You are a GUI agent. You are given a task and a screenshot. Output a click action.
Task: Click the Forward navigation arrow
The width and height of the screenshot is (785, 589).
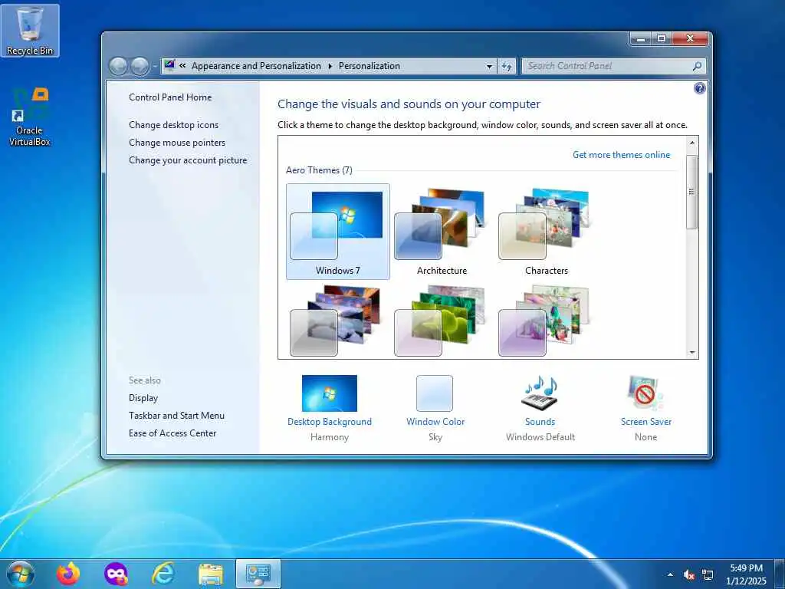coord(140,66)
